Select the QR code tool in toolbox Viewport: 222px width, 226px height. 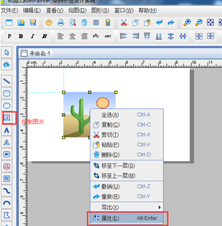click(7, 179)
